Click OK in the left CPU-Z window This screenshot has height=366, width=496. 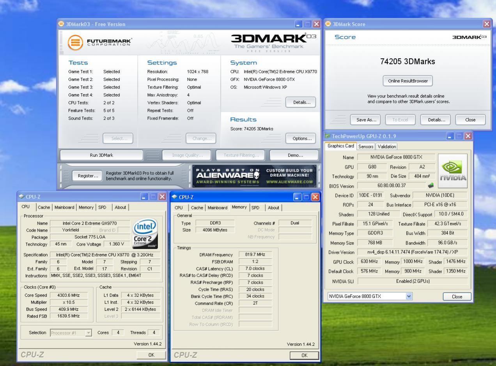(x=151, y=355)
